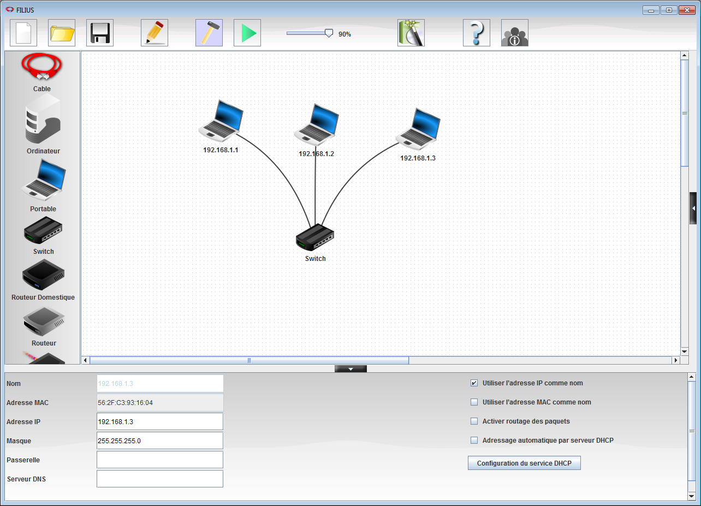Image resolution: width=701 pixels, height=506 pixels.
Task: Adjust the simulation speed slider at 90%
Action: (329, 33)
